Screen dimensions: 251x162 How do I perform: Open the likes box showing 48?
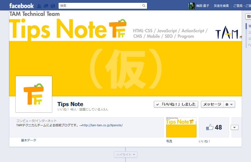coord(214,127)
